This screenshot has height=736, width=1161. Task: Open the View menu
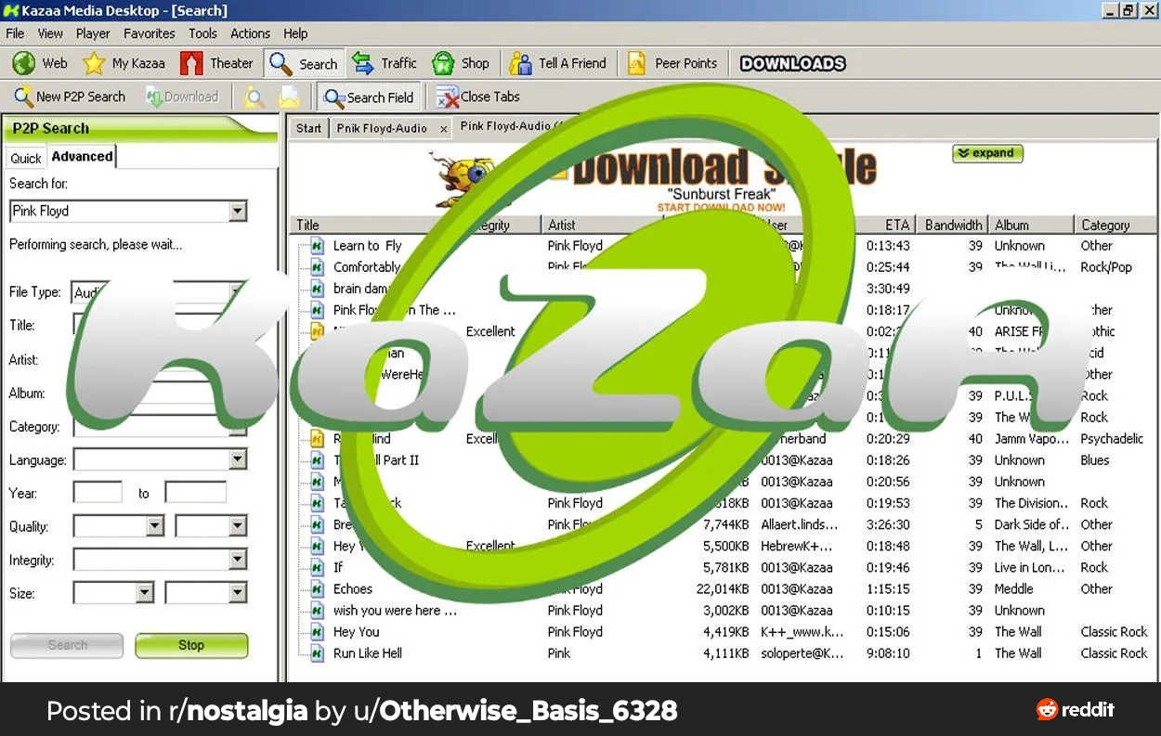pos(50,33)
